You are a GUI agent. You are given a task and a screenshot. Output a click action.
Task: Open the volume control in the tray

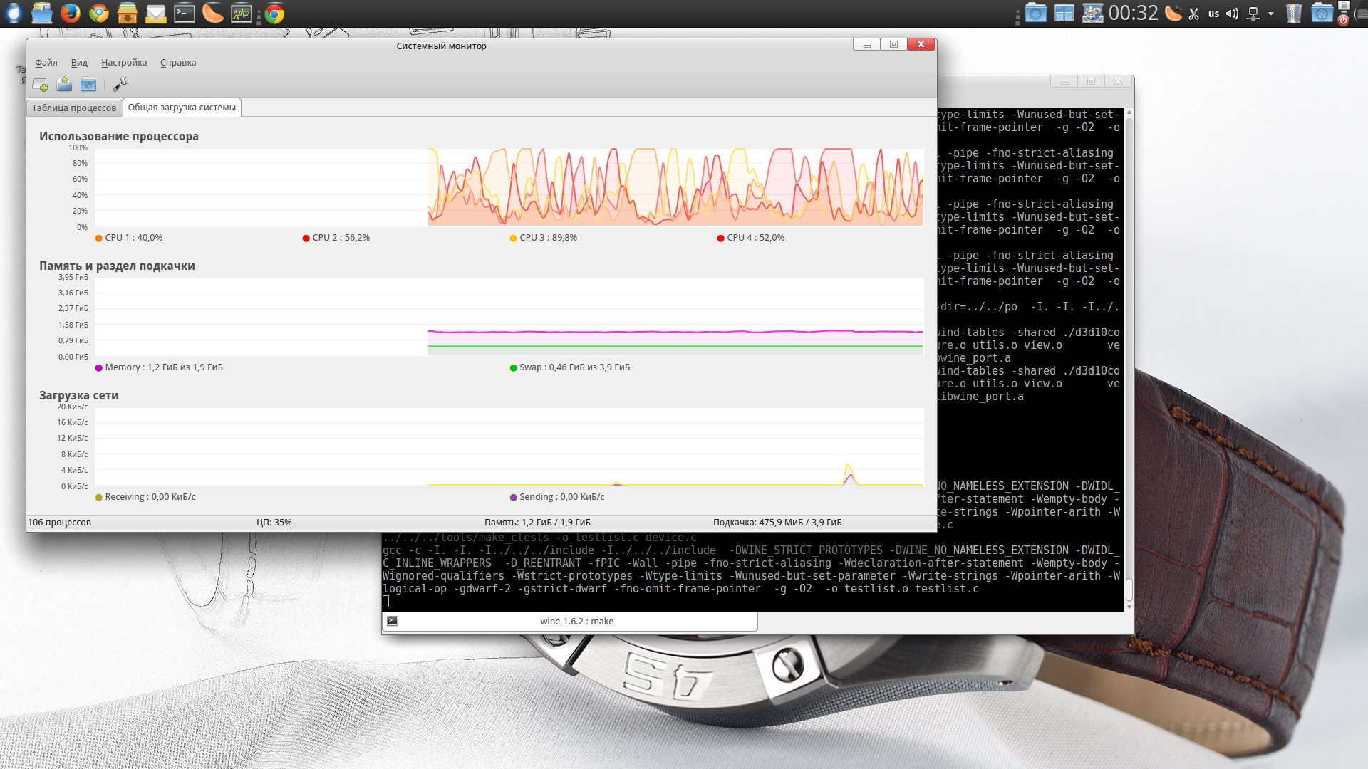[x=1232, y=14]
